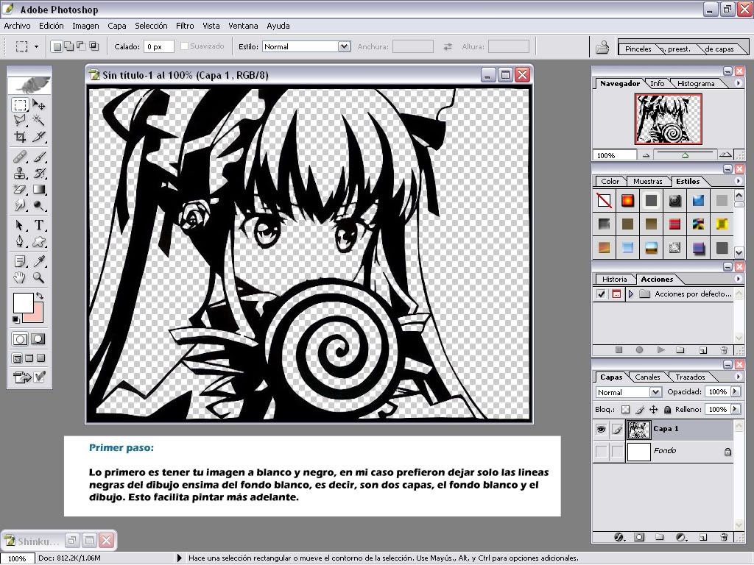This screenshot has height=565, width=754.
Task: Open the Pinceles palette well tab
Action: 638,49
